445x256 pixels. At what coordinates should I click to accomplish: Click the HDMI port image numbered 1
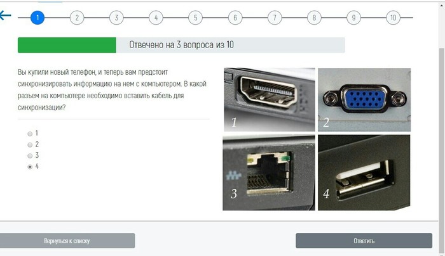(270, 99)
